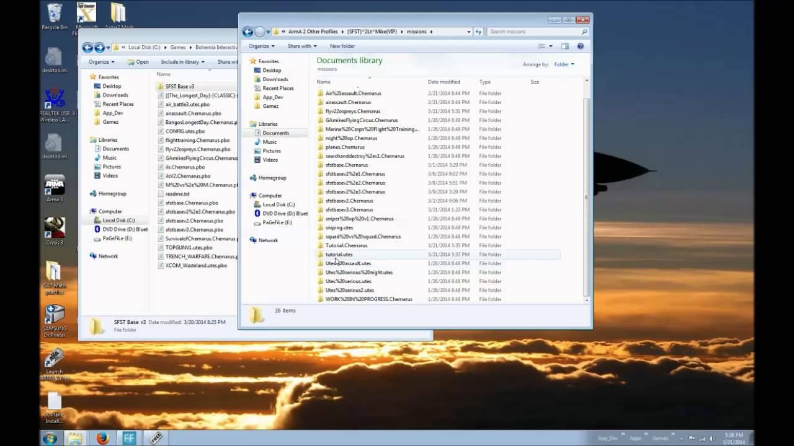Open Include in library menu

coord(182,62)
